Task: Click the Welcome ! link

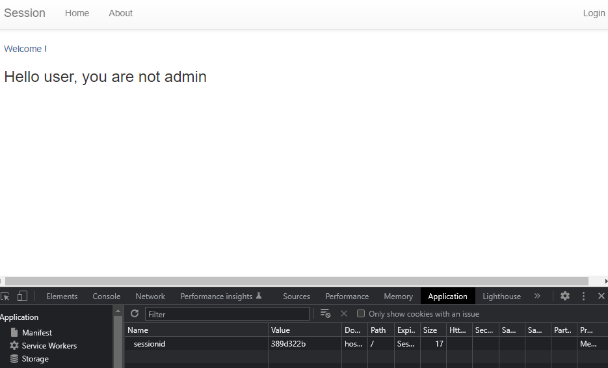Action: click(25, 49)
